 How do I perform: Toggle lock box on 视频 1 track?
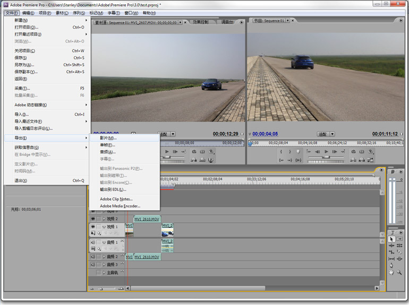coord(99,226)
